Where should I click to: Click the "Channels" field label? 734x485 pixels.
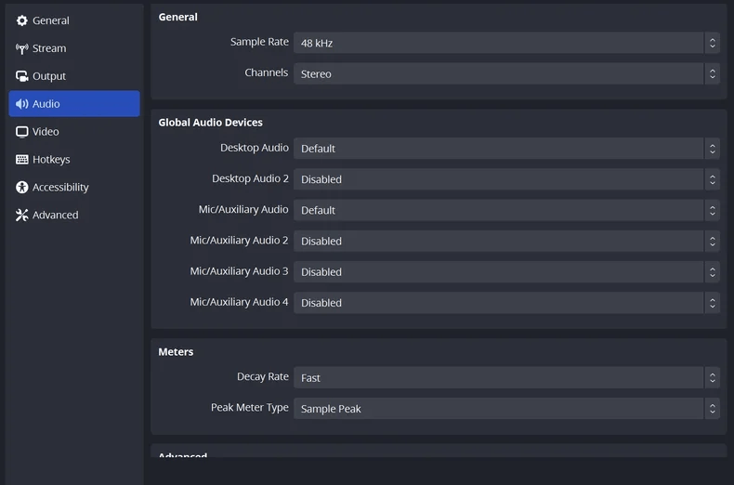pyautogui.click(x=267, y=72)
